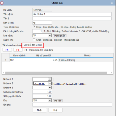Click the left scroll arrow of grid
Image resolution: width=116 pixels, height=116 pixels.
point(3,72)
